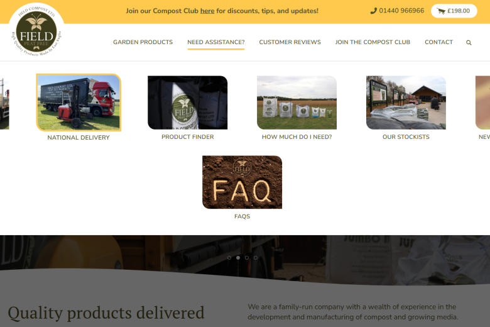Select the third carousel slide dot

pyautogui.click(x=247, y=258)
